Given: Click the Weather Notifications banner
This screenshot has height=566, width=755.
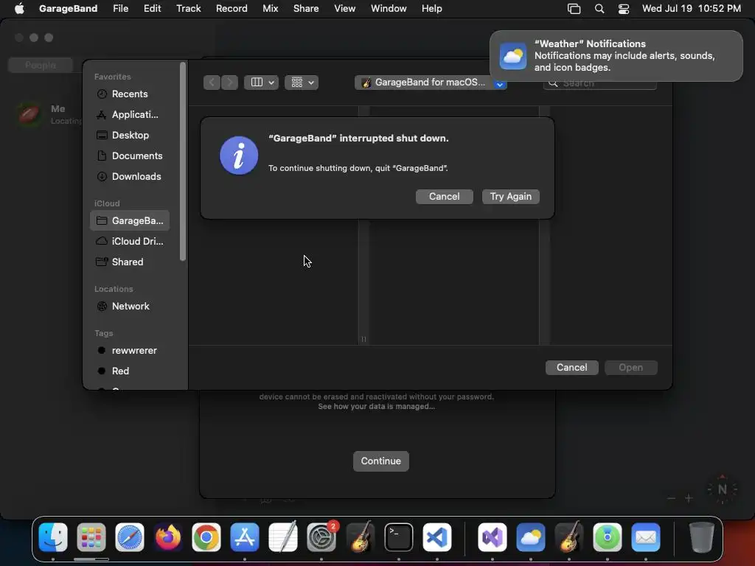Looking at the screenshot, I should 616,56.
